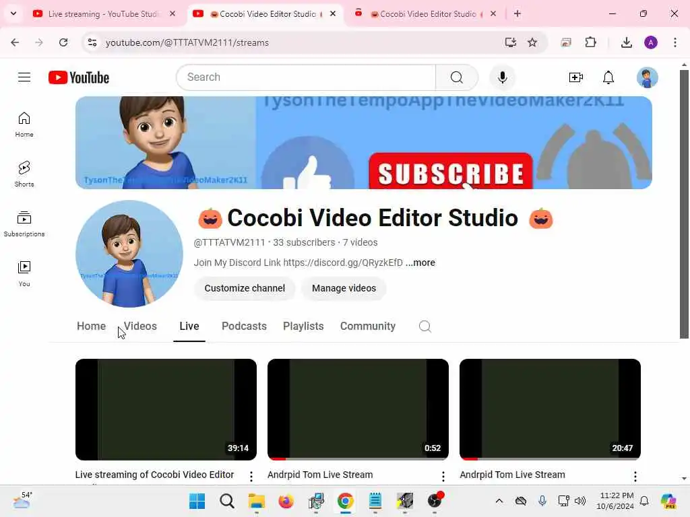
Task: Open options menu for 20:47 Andrpid Tom stream
Action: [635, 476]
